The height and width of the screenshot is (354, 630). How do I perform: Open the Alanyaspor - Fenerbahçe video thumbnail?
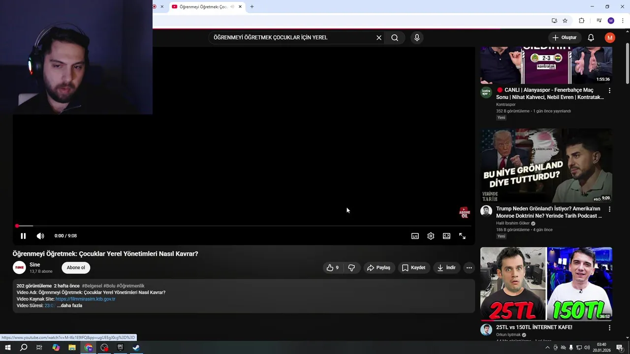pos(546,65)
